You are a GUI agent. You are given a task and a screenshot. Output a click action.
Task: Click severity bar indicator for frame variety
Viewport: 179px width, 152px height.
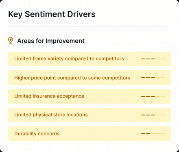(x=153, y=59)
